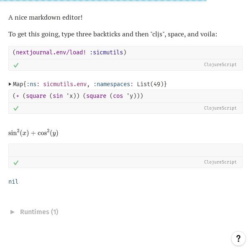251x251 pixels.
Task: Click the nextjournal.env/load! code line
Action: coord(69,52)
